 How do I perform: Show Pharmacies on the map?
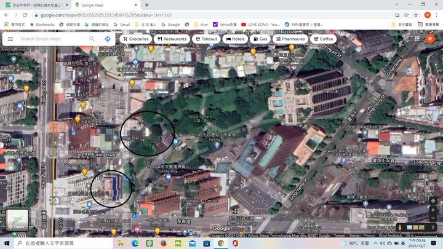(x=290, y=39)
